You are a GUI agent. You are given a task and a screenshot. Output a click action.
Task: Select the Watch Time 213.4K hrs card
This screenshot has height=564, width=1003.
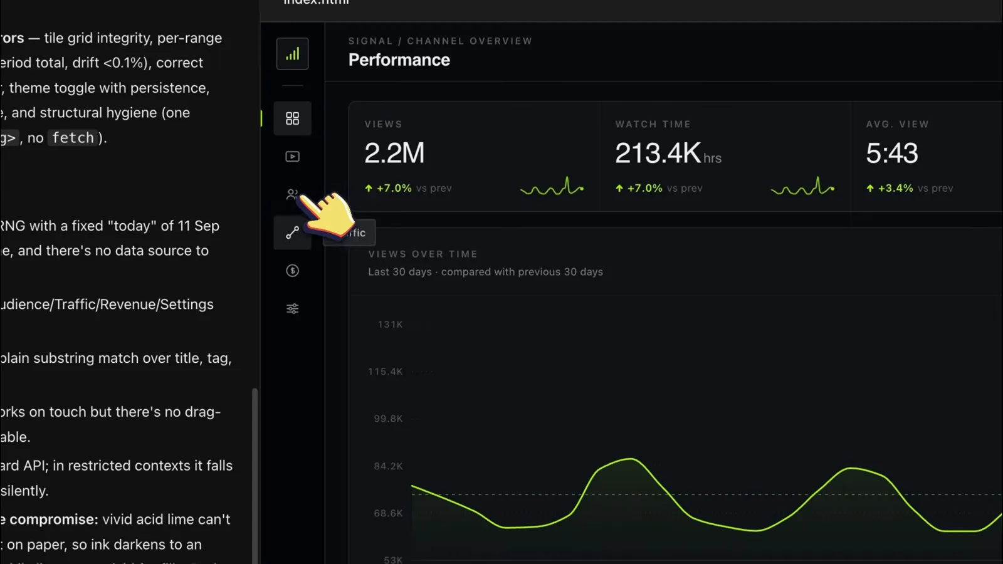point(725,157)
